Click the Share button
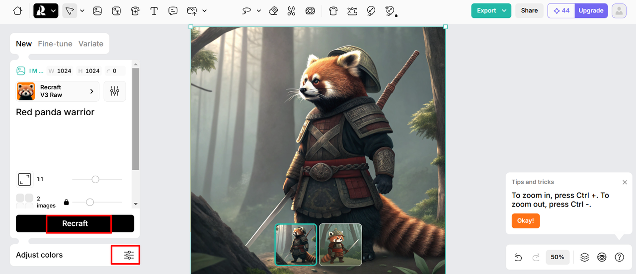 pyautogui.click(x=529, y=10)
